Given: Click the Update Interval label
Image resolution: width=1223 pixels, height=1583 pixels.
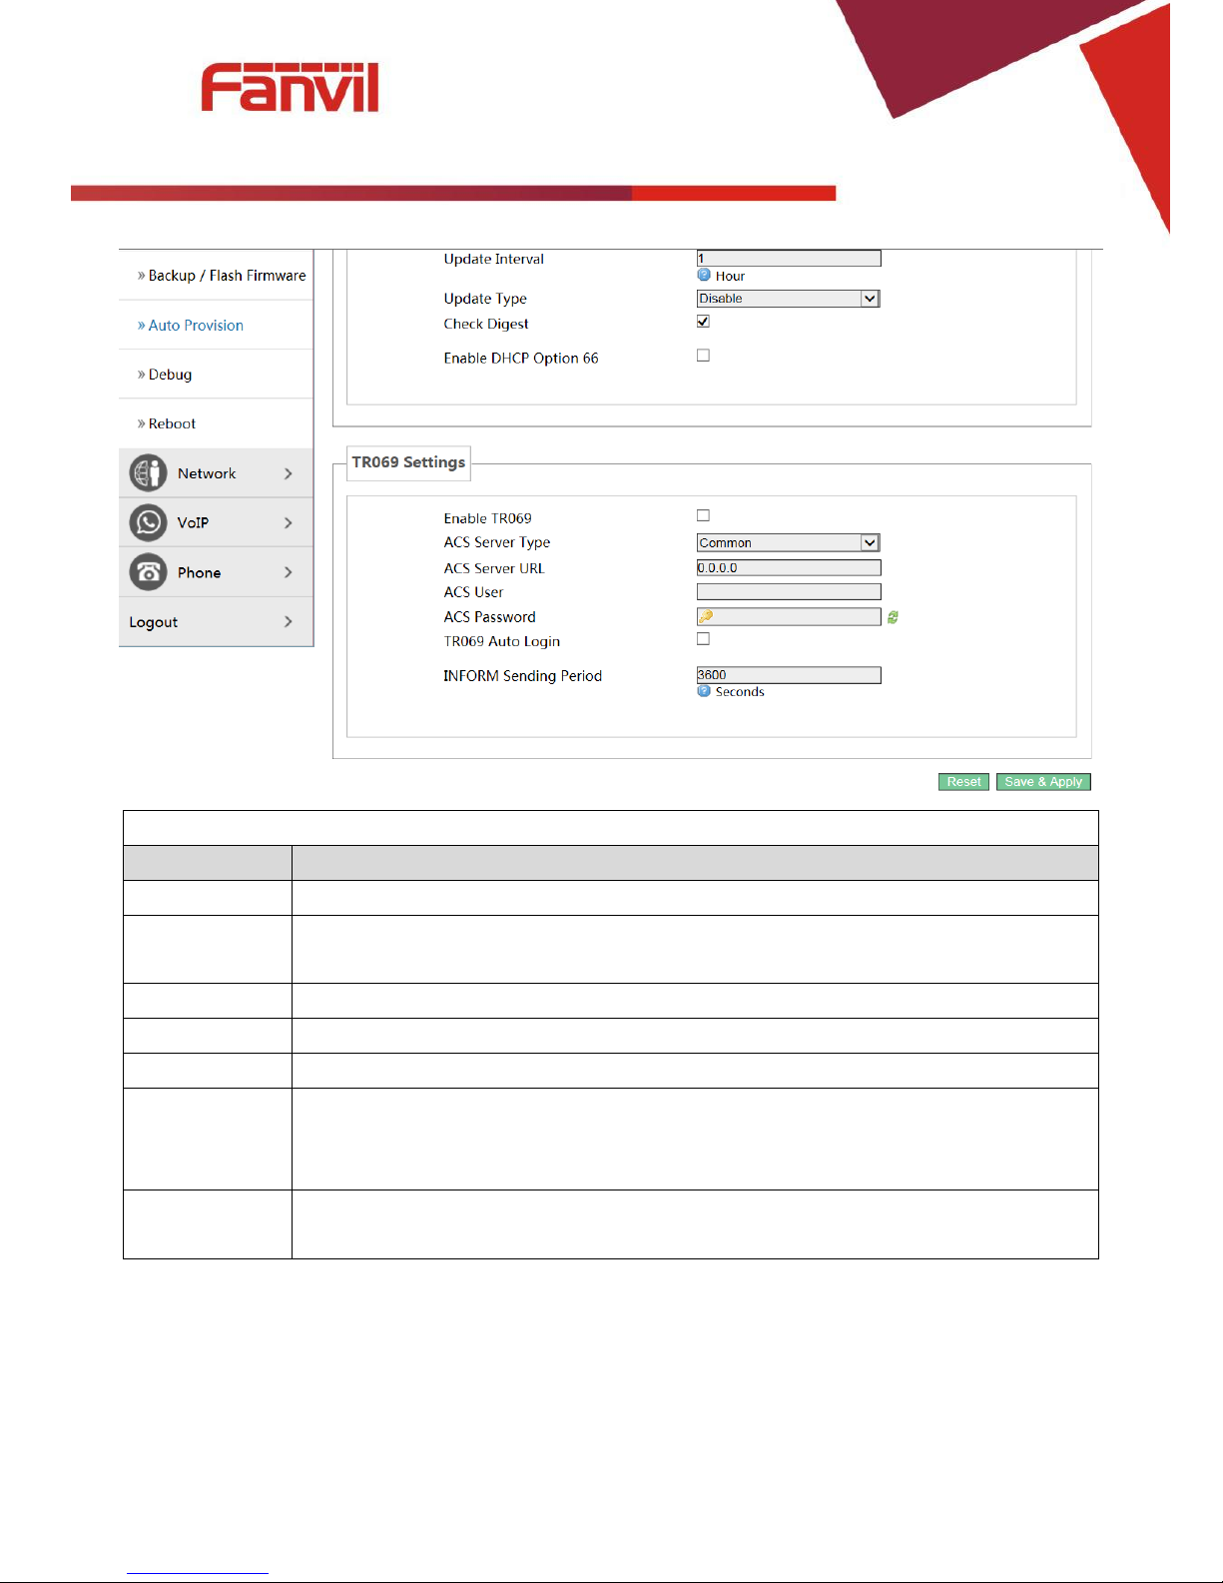Looking at the screenshot, I should [x=494, y=259].
